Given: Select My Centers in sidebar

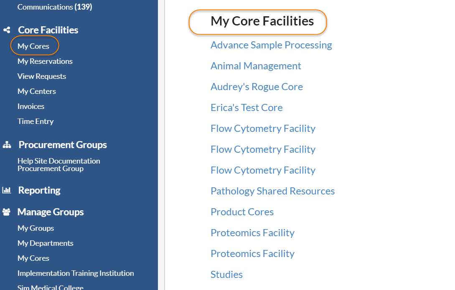Looking at the screenshot, I should (x=36, y=91).
